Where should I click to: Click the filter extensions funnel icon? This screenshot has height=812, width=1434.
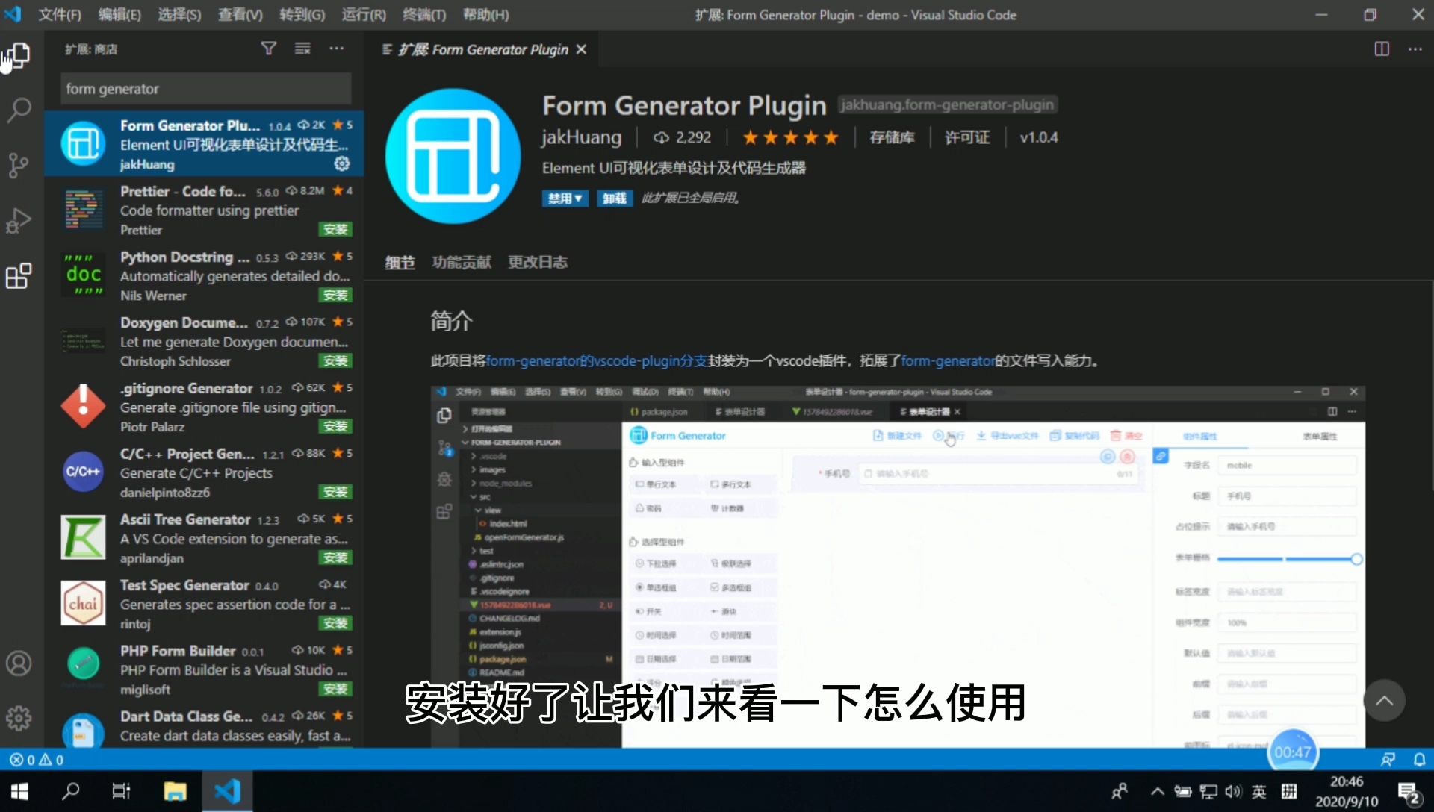click(x=268, y=49)
